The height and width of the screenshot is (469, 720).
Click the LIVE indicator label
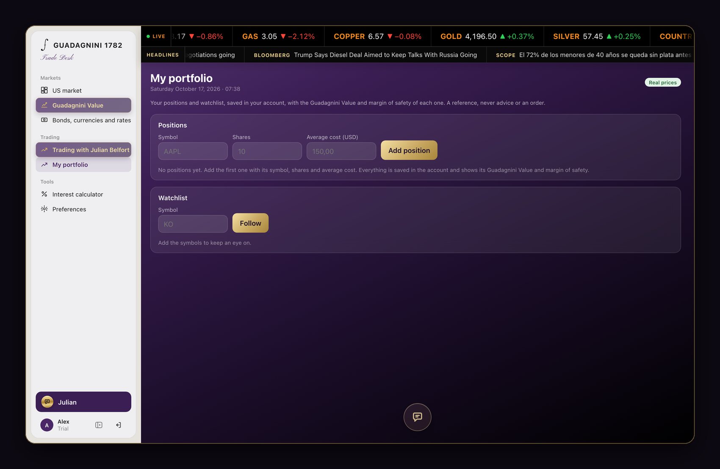(x=156, y=36)
